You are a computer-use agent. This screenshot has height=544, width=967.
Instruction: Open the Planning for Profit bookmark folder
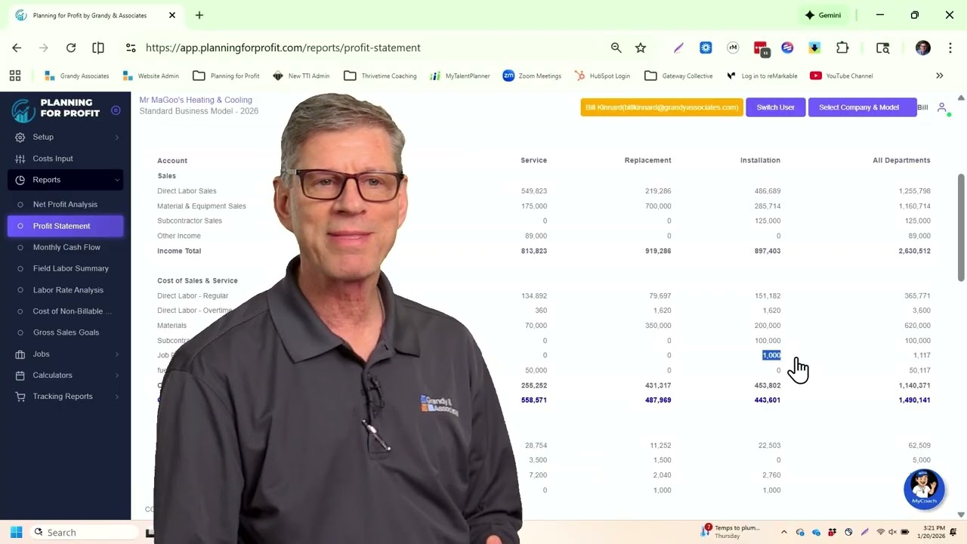pyautogui.click(x=226, y=76)
